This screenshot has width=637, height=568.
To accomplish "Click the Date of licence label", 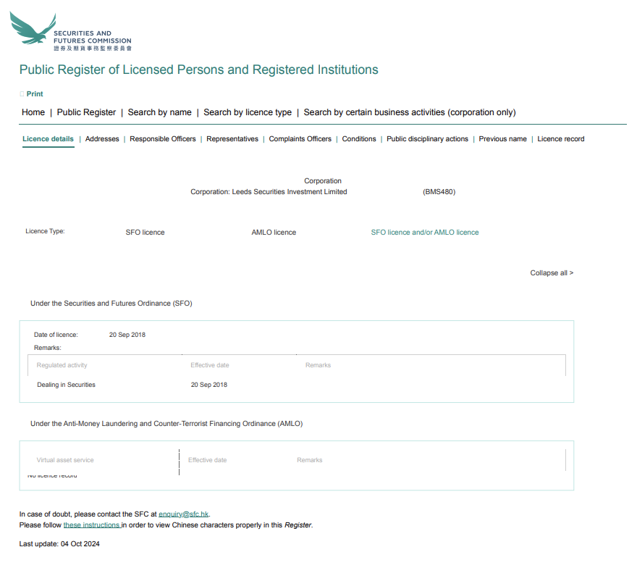I will [x=56, y=335].
